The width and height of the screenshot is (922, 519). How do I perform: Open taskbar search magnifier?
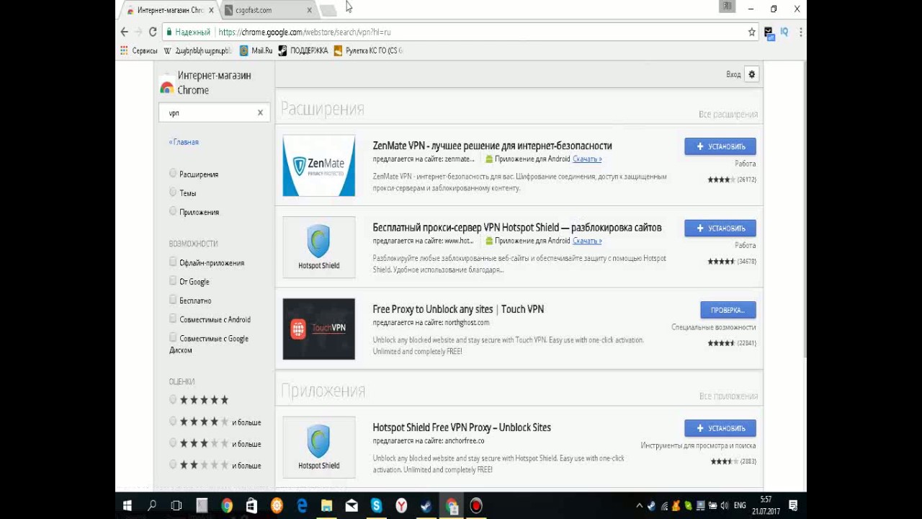[152, 505]
